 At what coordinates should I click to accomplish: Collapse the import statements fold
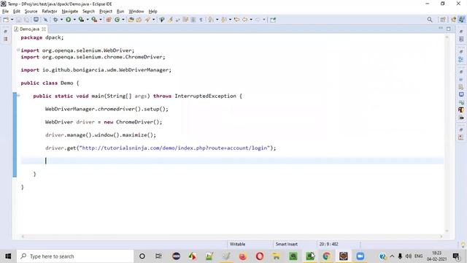pyautogui.click(x=18, y=50)
